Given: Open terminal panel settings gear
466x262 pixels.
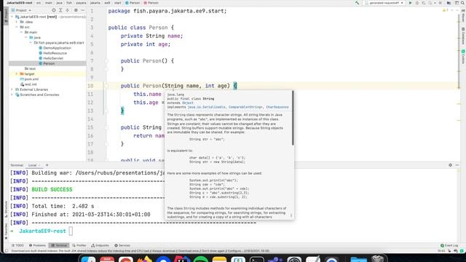Looking at the screenshot, I should pos(450,165).
